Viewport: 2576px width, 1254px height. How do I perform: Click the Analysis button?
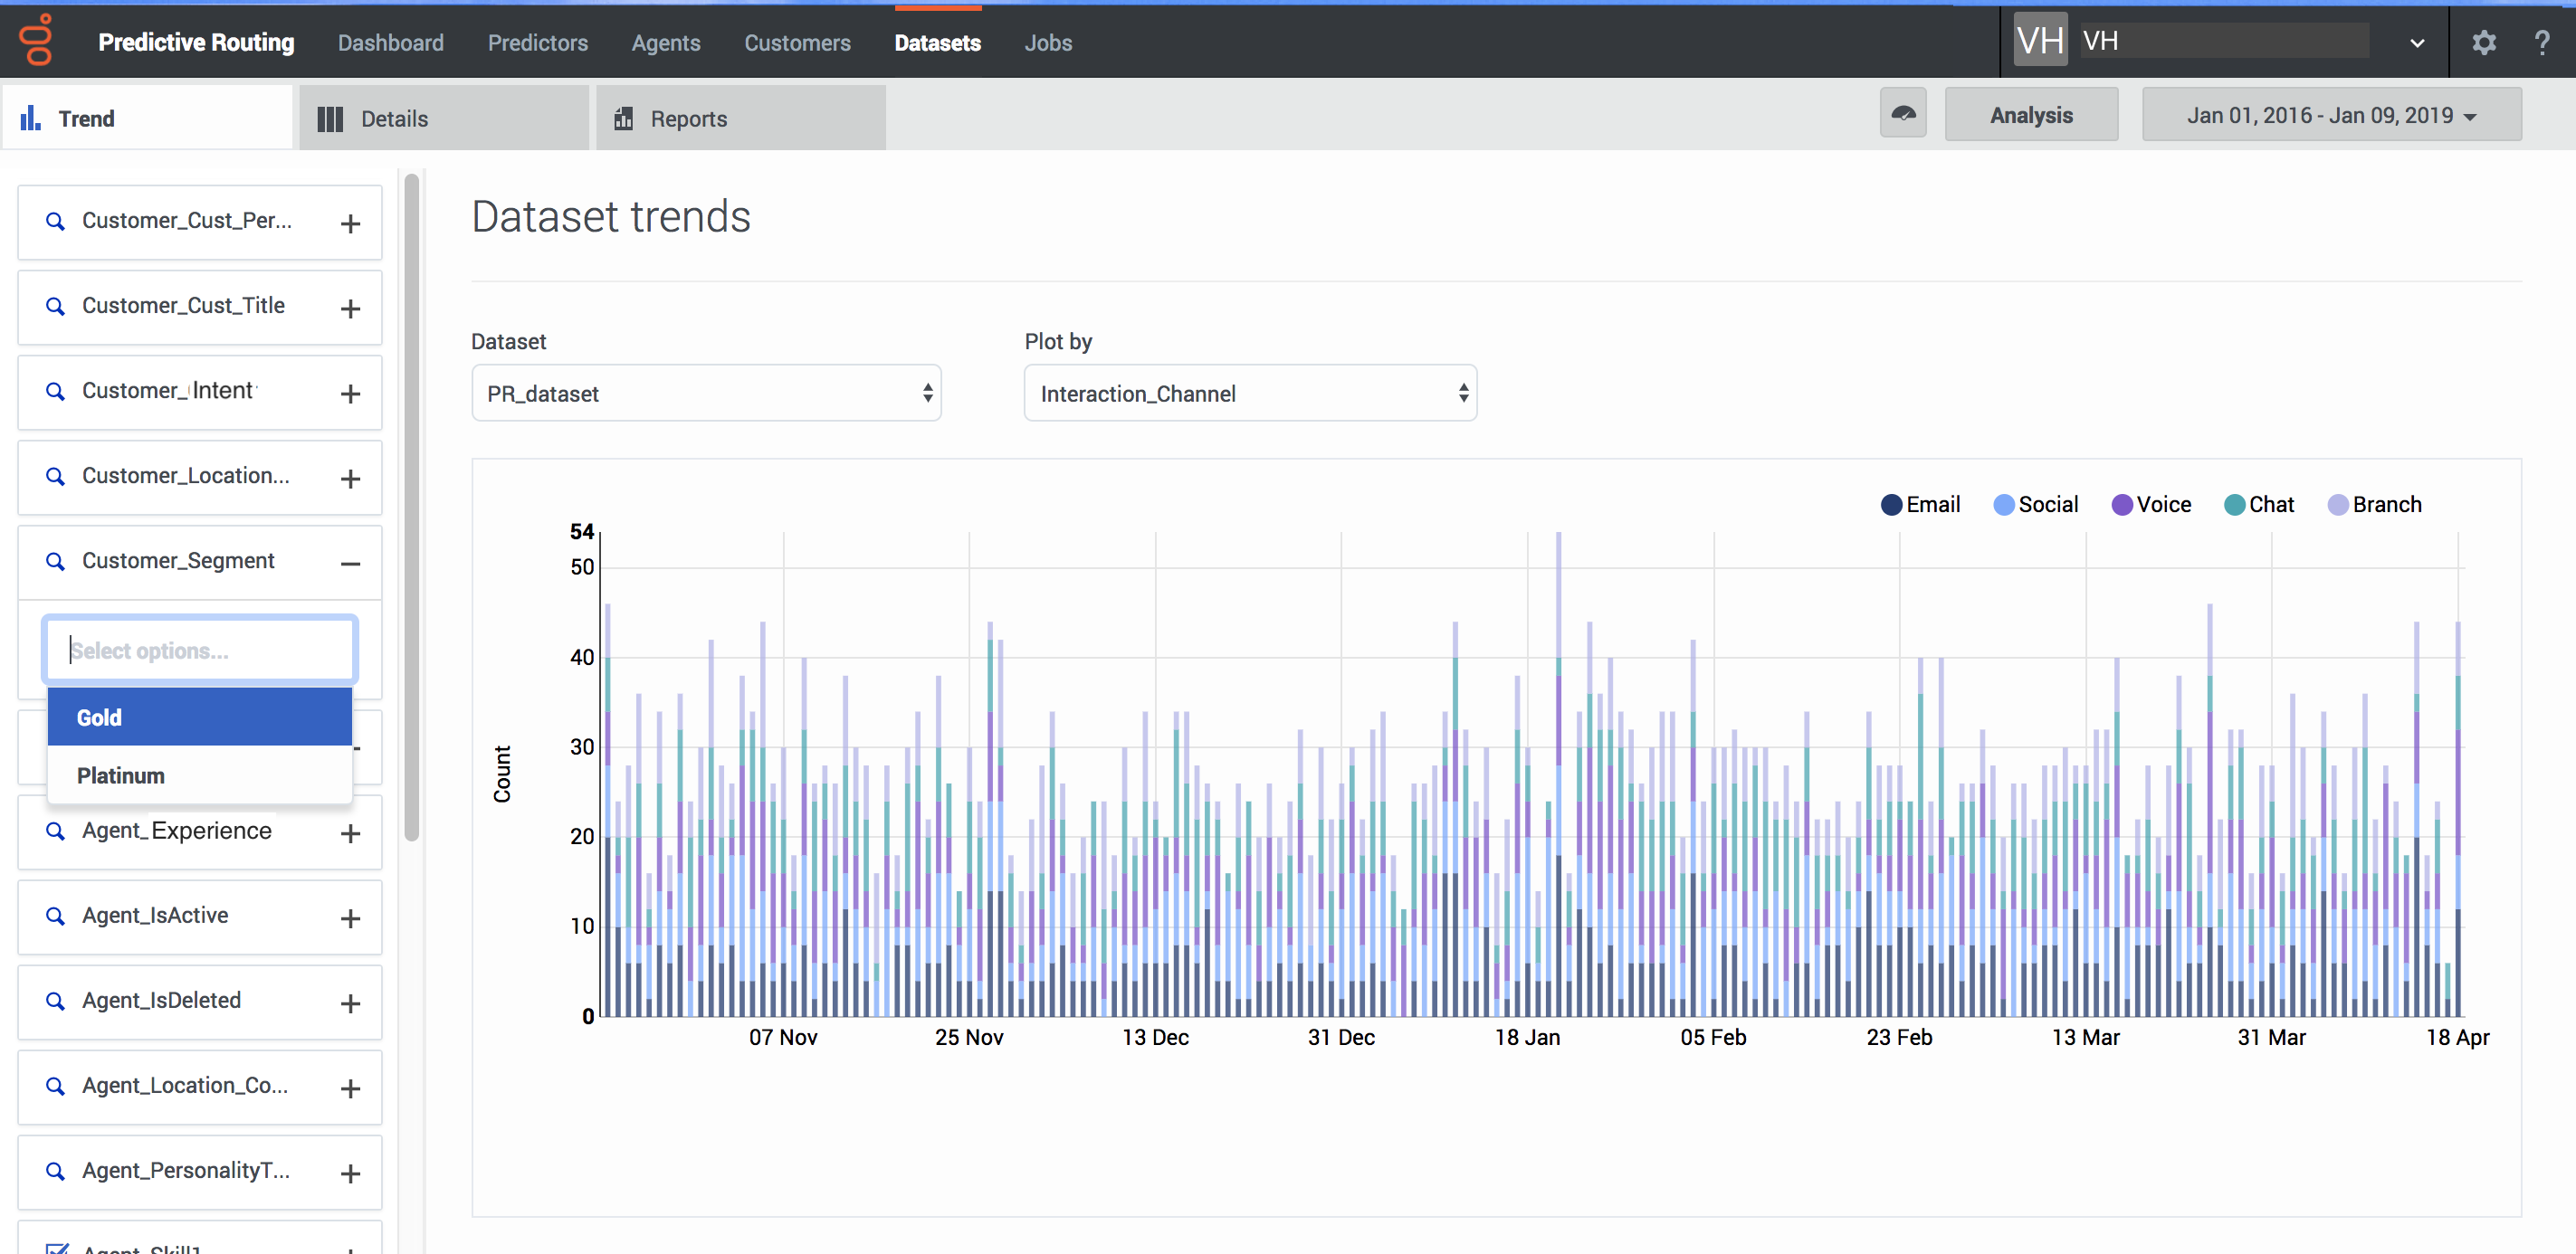pos(2031,115)
